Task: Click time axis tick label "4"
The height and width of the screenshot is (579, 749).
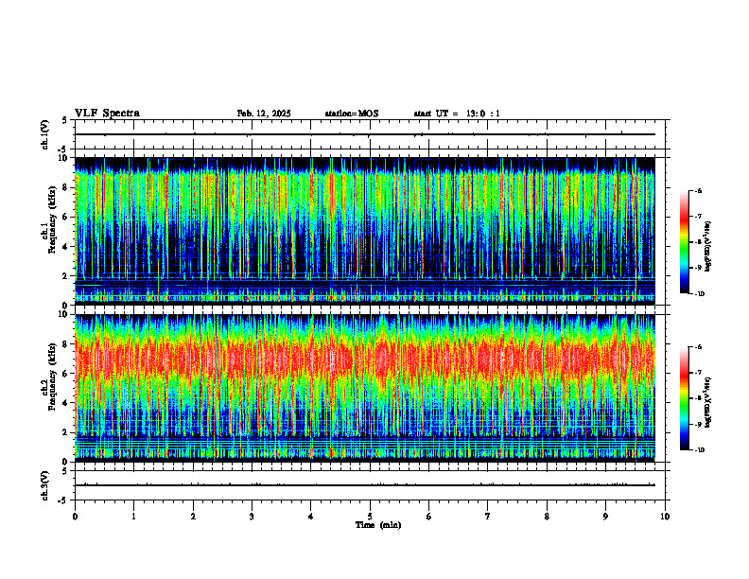Action: (x=311, y=517)
